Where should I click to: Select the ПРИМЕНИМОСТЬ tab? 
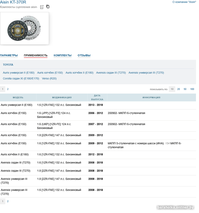[x=36, y=55]
